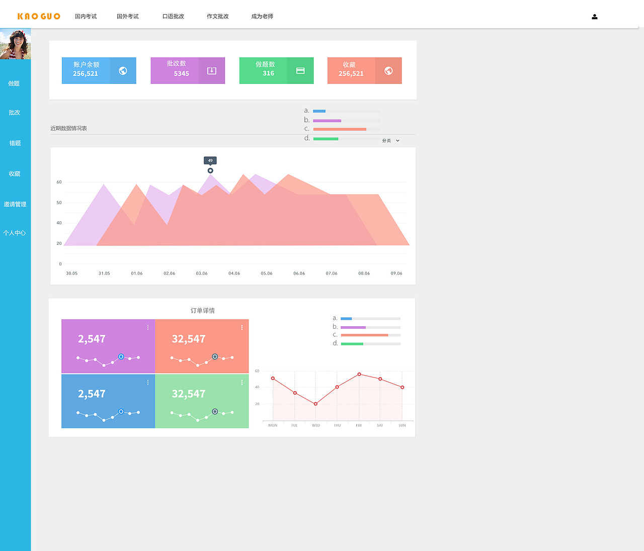The width and height of the screenshot is (644, 551).
Task: Click the 49 data point marker on area chart
Action: click(x=210, y=170)
